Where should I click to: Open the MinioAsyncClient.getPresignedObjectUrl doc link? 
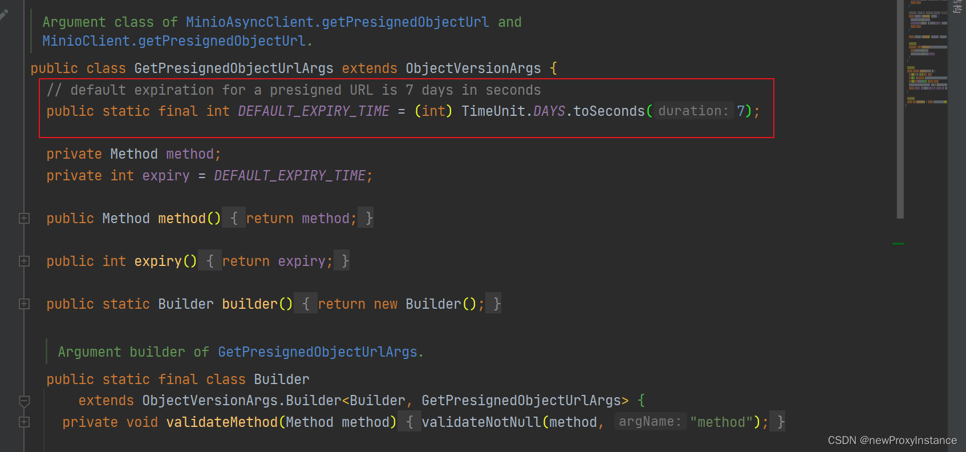[337, 22]
